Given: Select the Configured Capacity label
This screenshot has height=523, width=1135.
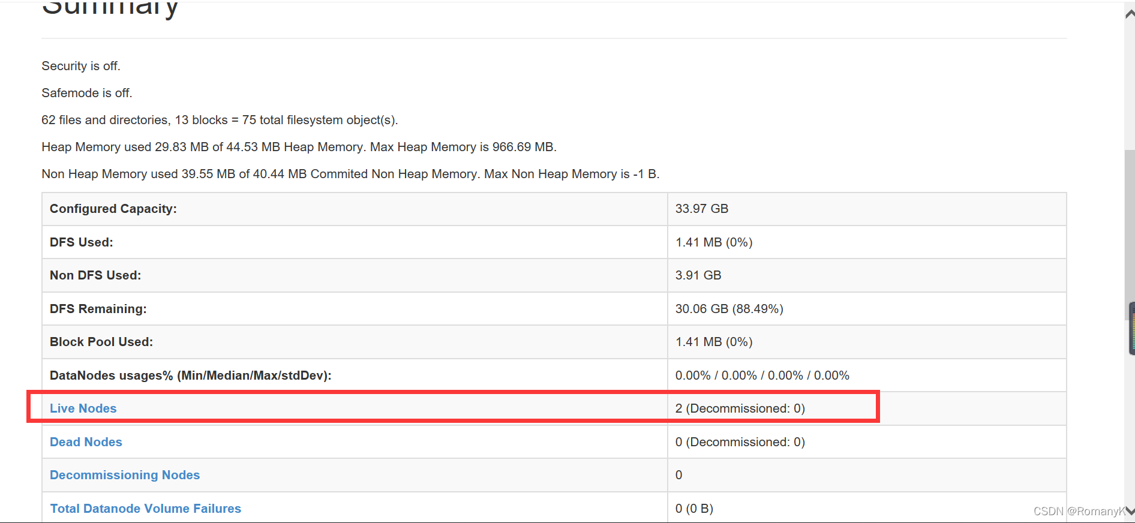Looking at the screenshot, I should [x=113, y=209].
